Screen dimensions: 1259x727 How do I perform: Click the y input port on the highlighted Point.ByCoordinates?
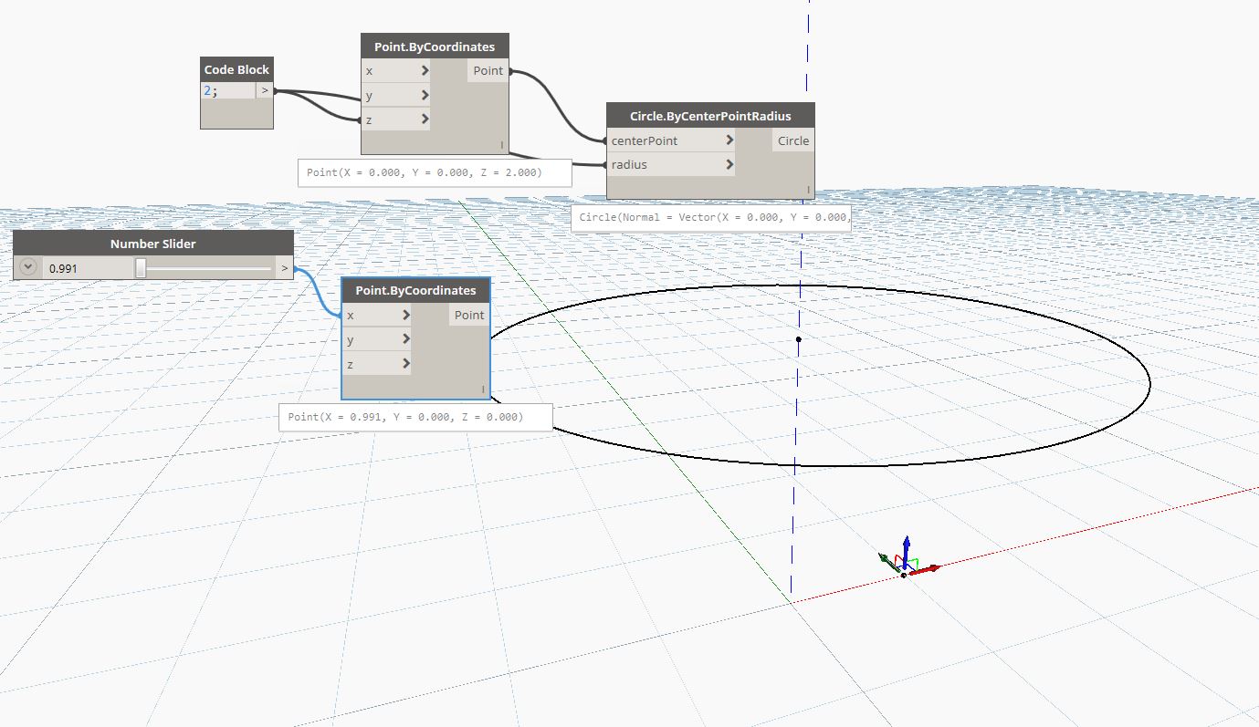[x=407, y=339]
